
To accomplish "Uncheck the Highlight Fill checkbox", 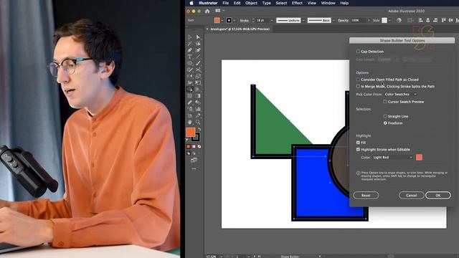I will point(358,143).
